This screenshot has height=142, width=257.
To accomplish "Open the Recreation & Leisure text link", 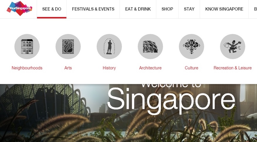I will 233,68.
